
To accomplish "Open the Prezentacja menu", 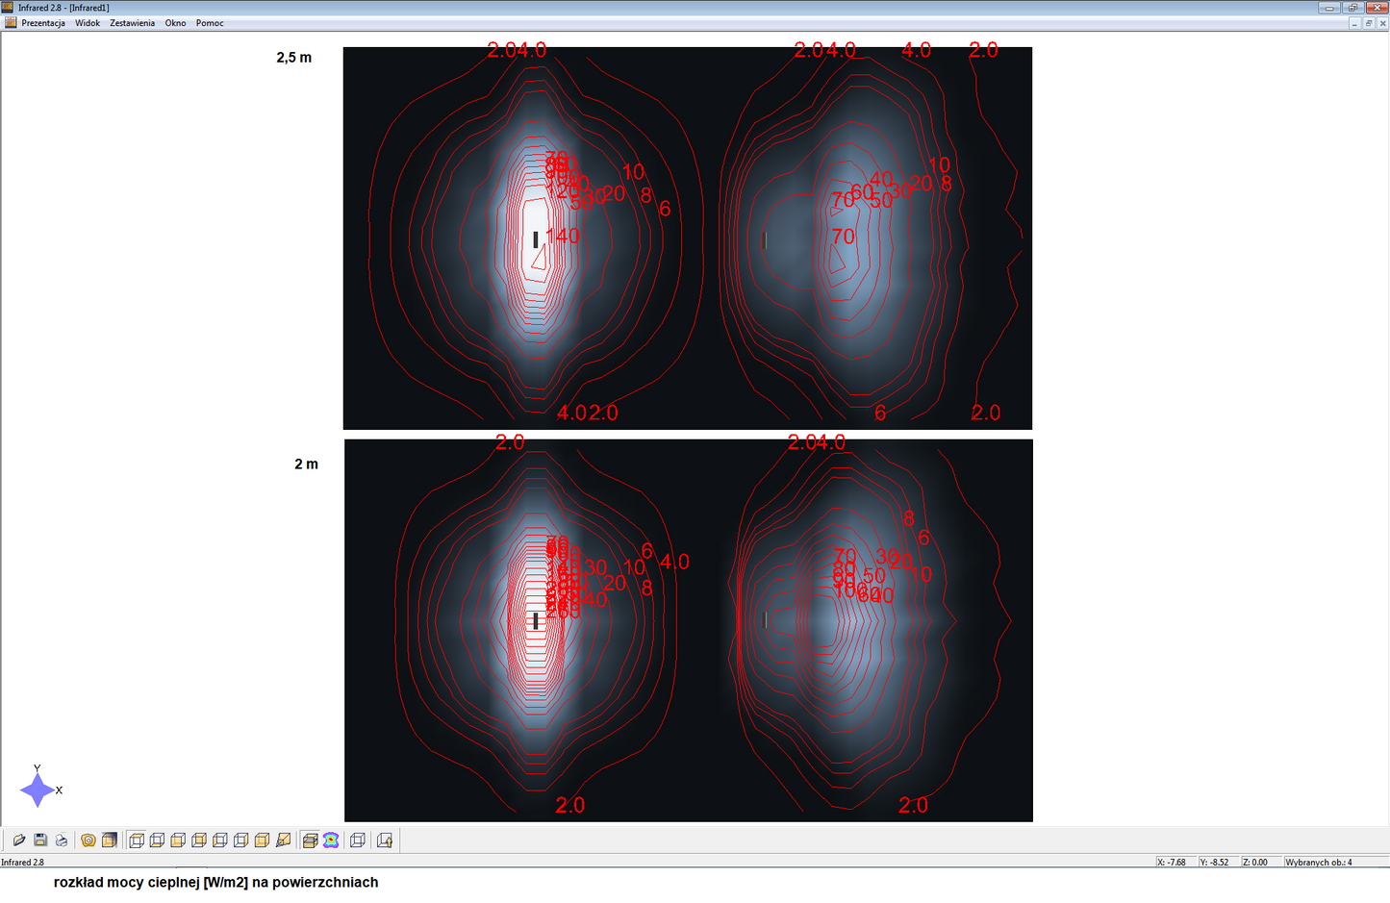I will click(43, 23).
